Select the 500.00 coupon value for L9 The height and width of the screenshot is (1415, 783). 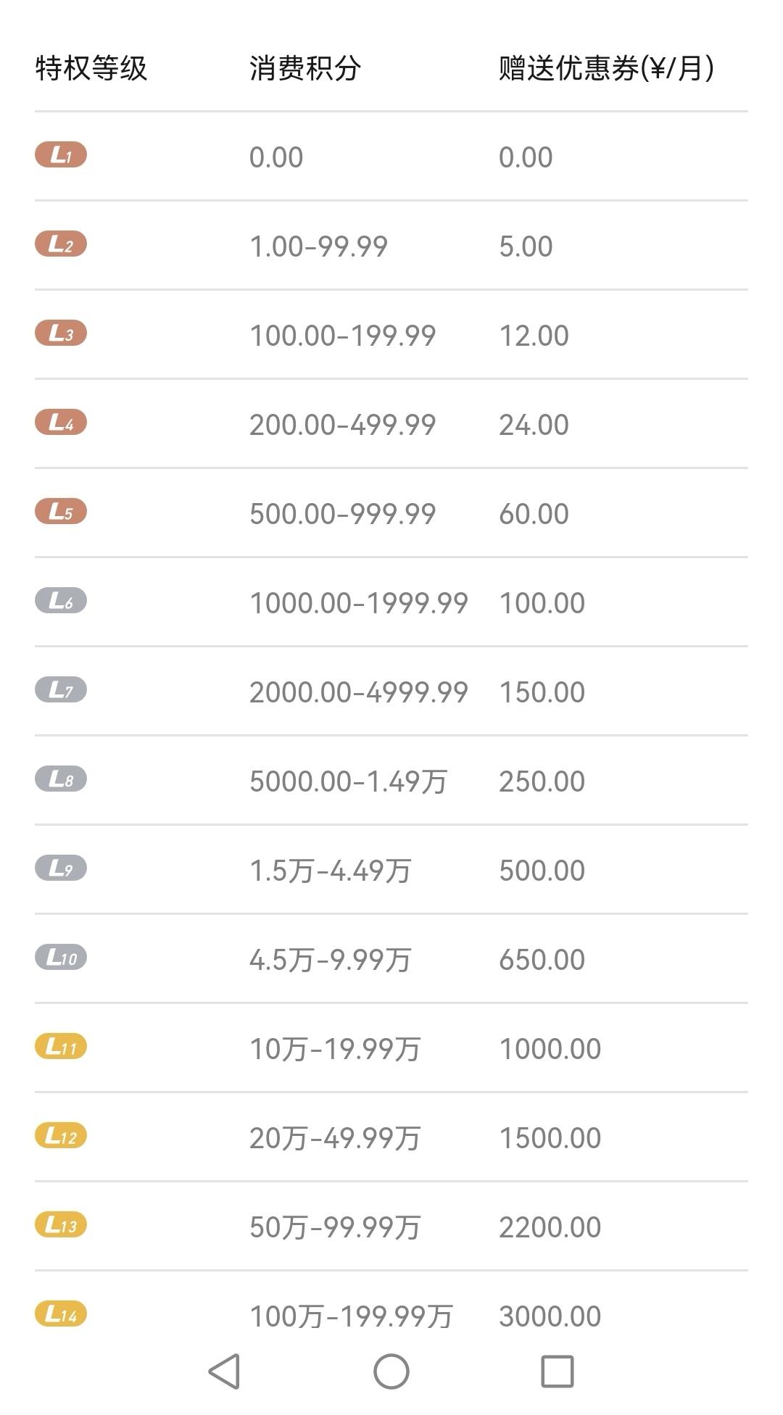(542, 871)
